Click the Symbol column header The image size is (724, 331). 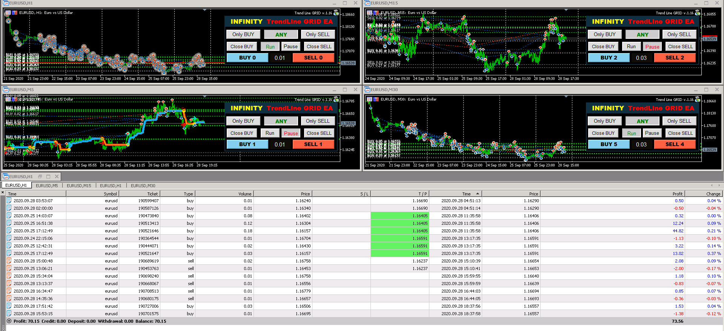tap(92, 194)
